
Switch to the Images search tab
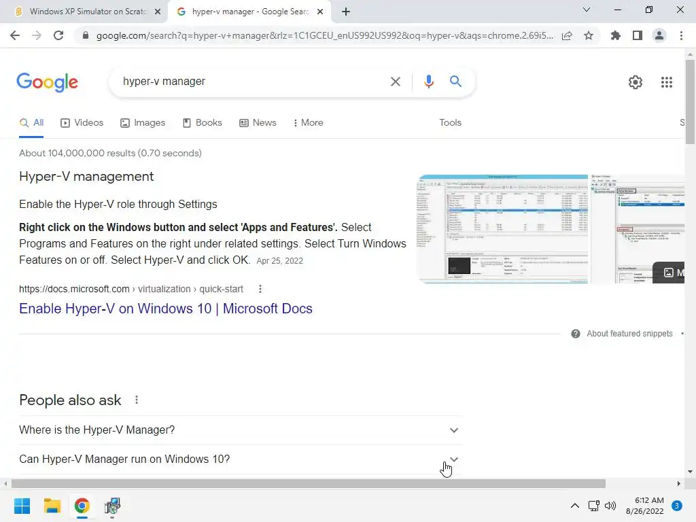pyautogui.click(x=143, y=123)
